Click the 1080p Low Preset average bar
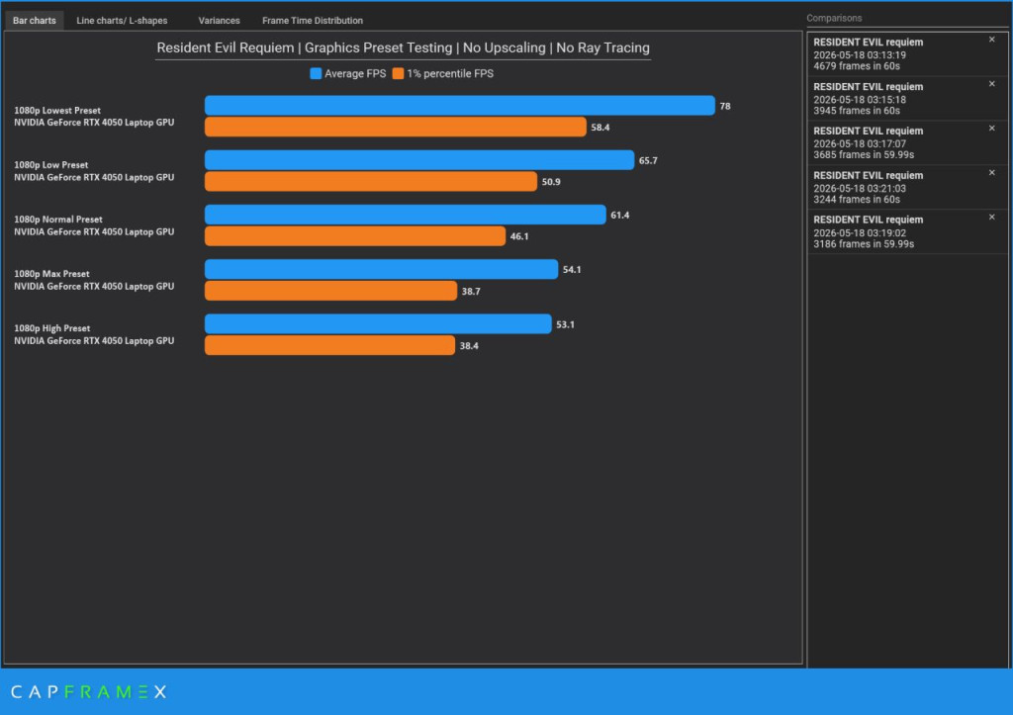1013x715 pixels. pos(419,160)
